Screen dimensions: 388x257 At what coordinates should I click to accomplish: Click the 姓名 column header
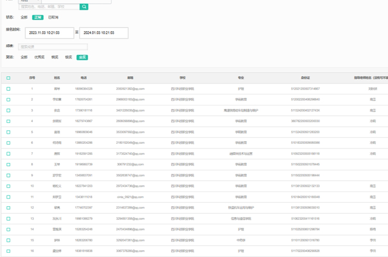[x=57, y=78]
